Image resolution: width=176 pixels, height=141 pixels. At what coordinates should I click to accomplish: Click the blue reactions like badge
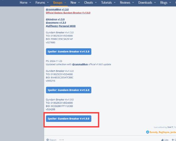tap(148, 132)
